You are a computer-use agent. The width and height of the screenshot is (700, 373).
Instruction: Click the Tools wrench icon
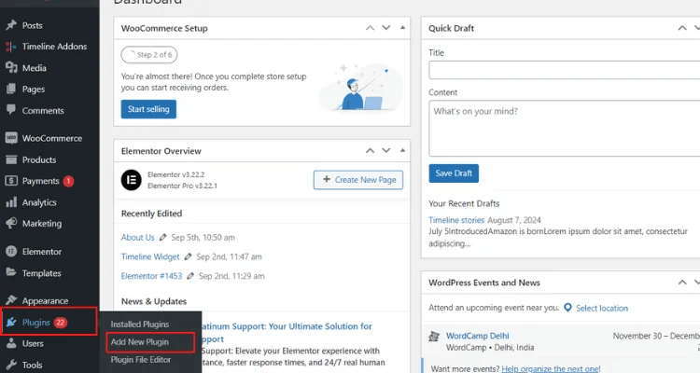pos(11,365)
